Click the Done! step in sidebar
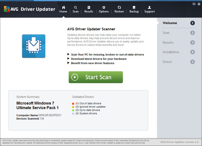Image resolution: width=202 pixels, height=146 pixels. (167, 62)
